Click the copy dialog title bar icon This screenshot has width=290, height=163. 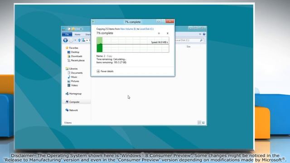click(93, 22)
